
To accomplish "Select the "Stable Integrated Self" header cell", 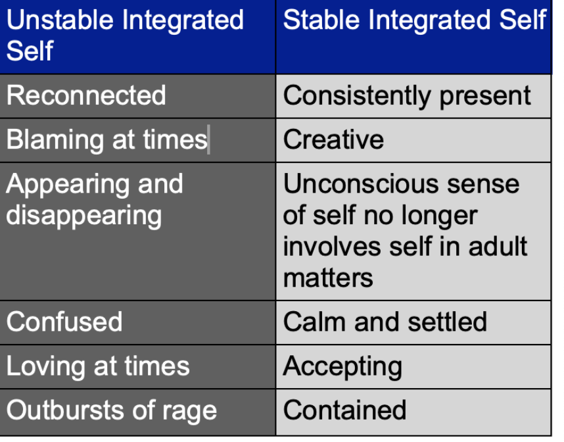I will (x=414, y=36).
